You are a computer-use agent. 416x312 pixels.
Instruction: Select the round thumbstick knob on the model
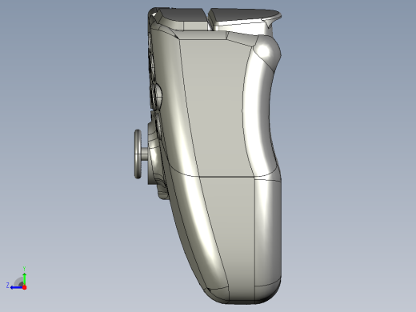tap(138, 154)
